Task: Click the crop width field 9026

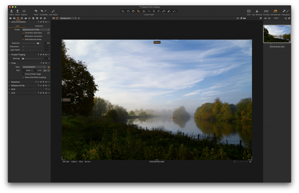Action: [27, 71]
